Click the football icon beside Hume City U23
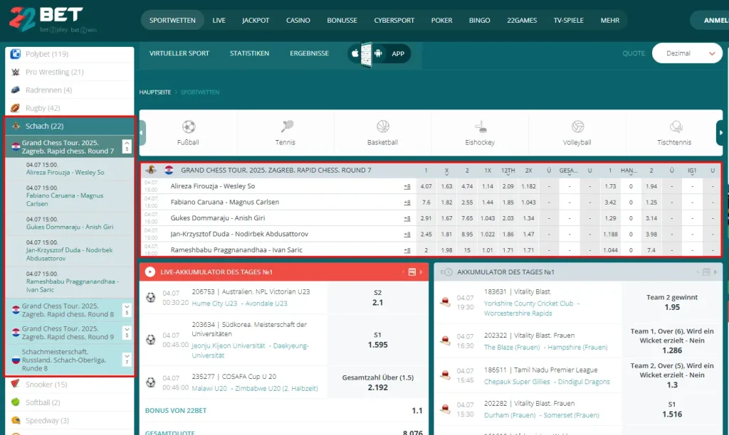729x435 pixels. tap(151, 297)
